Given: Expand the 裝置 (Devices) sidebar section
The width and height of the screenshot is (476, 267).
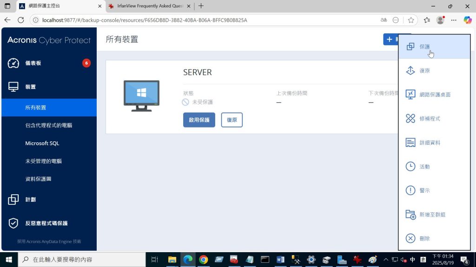Looking at the screenshot, I should [x=30, y=87].
